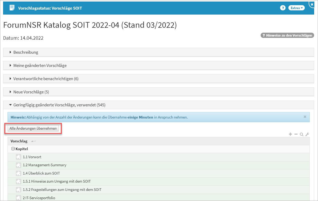Expand Meine geänderten Vorschläge section
318x201 pixels.
[x=40, y=66]
